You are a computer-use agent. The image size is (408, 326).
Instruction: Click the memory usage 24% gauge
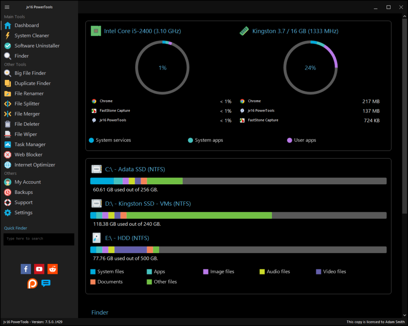point(310,68)
